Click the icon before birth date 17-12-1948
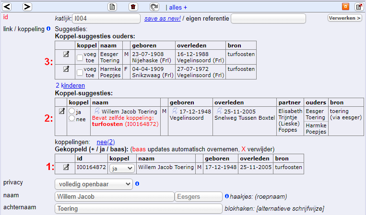Viewport: 366px width, 215px height. click(175, 111)
